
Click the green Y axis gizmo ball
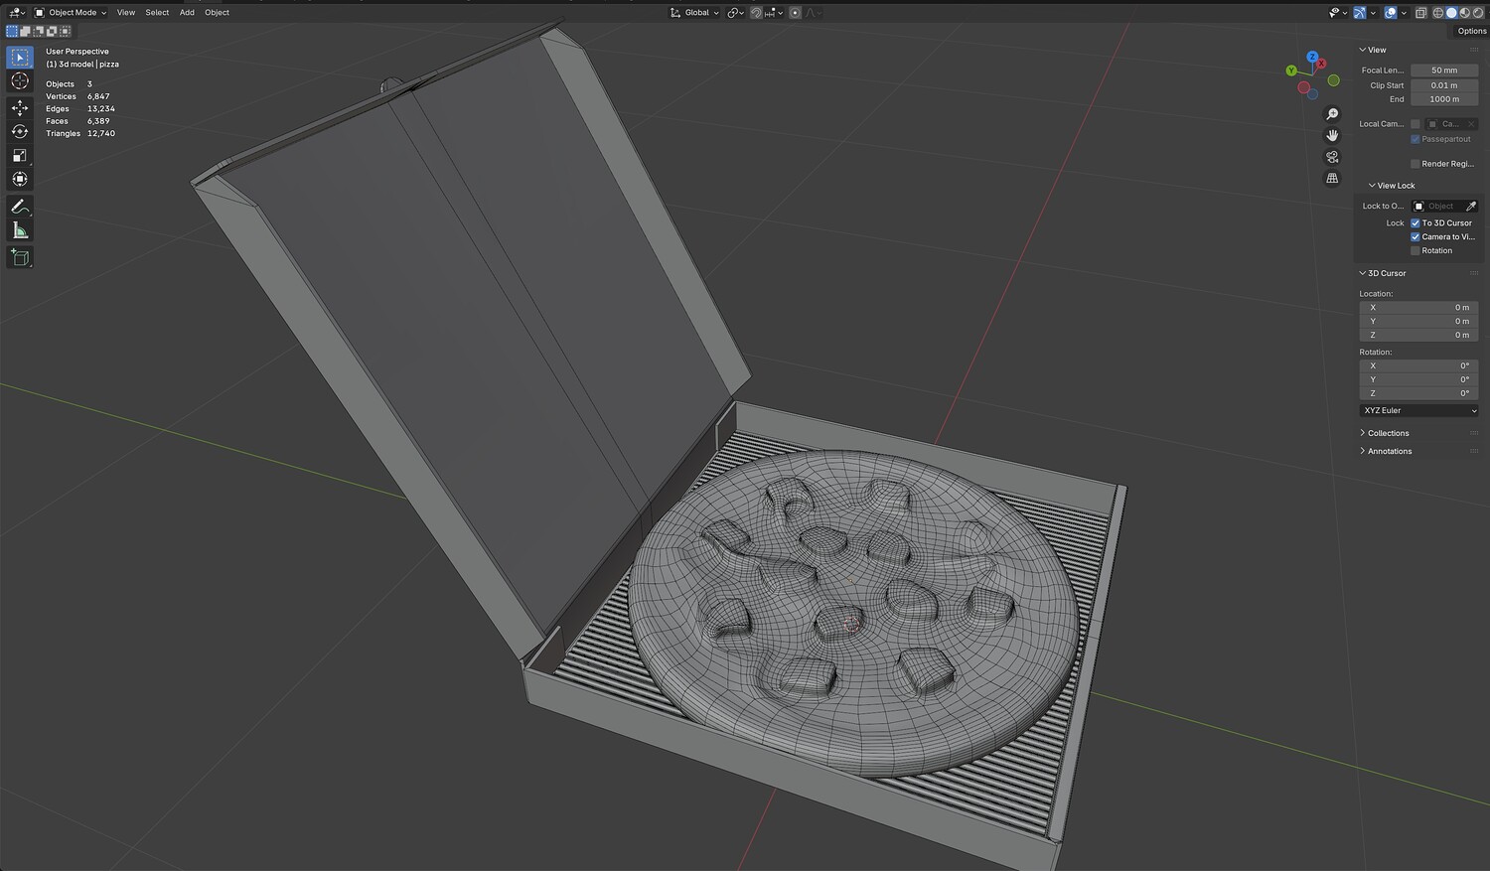click(x=1290, y=71)
